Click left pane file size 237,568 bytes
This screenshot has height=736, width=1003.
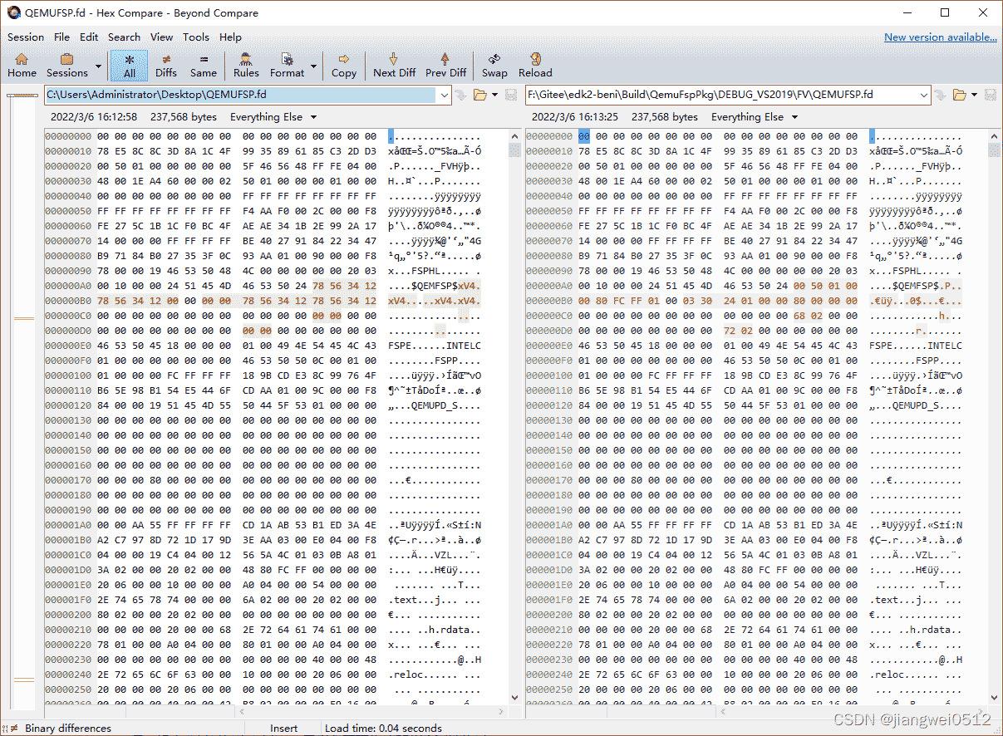(184, 117)
